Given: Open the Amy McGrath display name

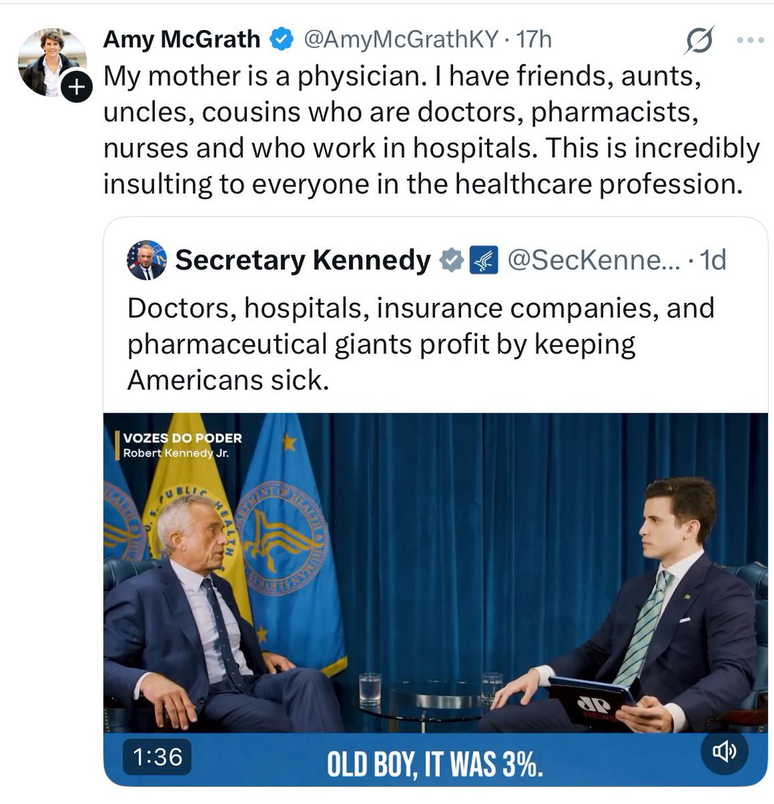Looking at the screenshot, I should tap(181, 40).
